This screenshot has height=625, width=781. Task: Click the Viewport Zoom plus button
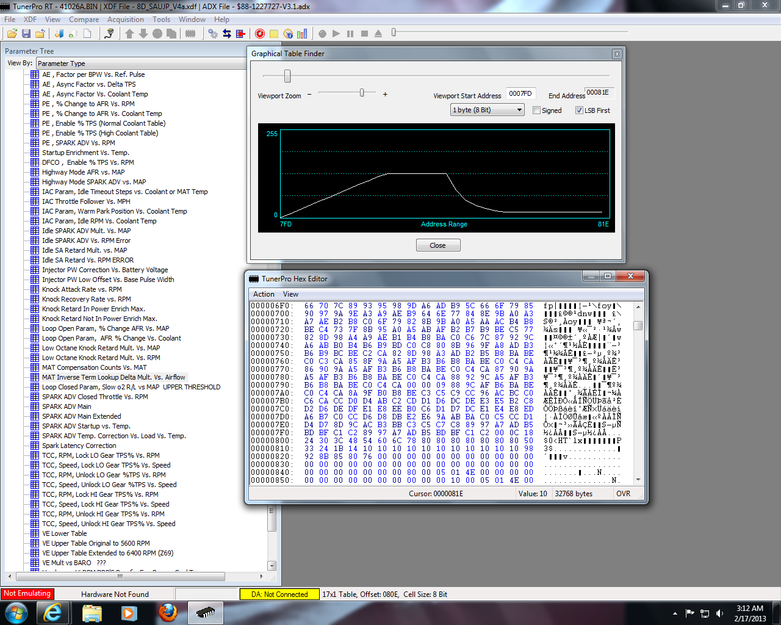[x=385, y=94]
